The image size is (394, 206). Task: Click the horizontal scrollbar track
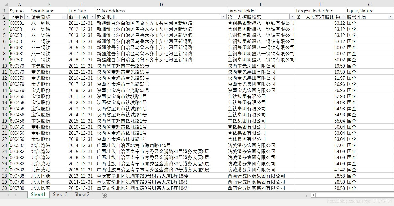[x=355, y=195]
